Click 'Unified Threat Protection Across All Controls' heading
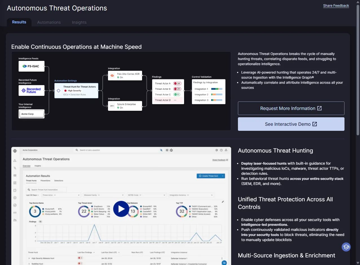The image size is (360, 265). point(285,203)
